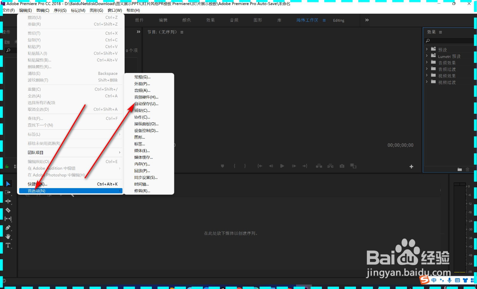Open the 序列(S) menu

pos(60,10)
